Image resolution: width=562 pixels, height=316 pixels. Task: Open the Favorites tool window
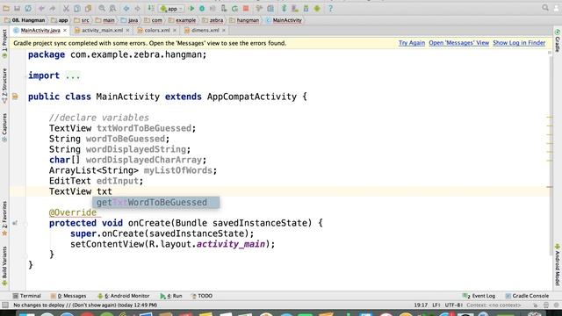coord(4,218)
